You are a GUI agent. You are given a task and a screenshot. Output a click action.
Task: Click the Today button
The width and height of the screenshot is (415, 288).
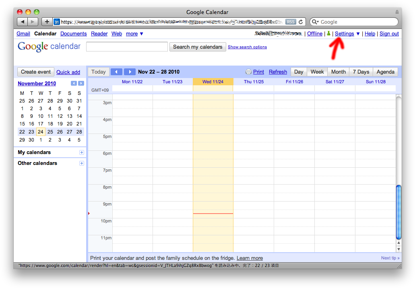[x=99, y=72]
